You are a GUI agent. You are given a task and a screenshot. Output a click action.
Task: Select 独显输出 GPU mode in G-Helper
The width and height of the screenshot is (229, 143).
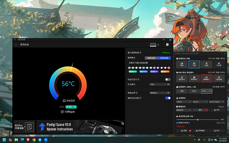pyautogui.click(x=206, y=79)
